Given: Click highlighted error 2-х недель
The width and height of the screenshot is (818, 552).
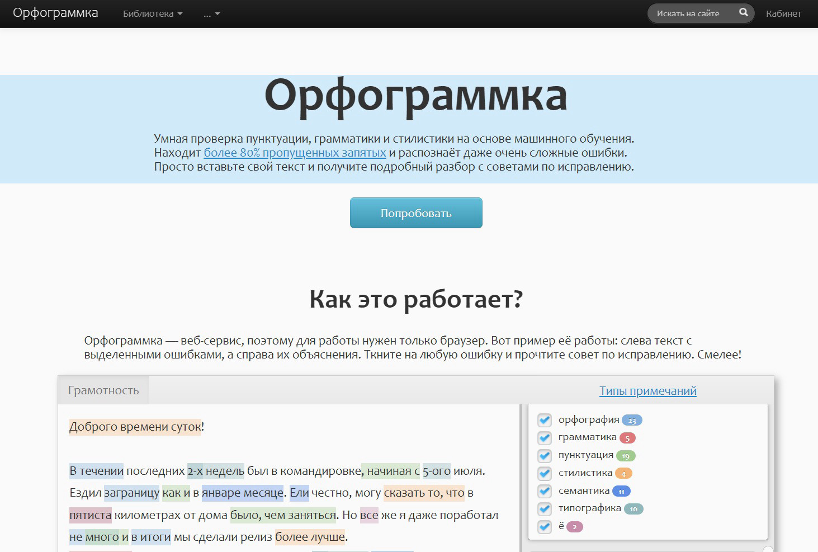Looking at the screenshot, I should point(216,471).
